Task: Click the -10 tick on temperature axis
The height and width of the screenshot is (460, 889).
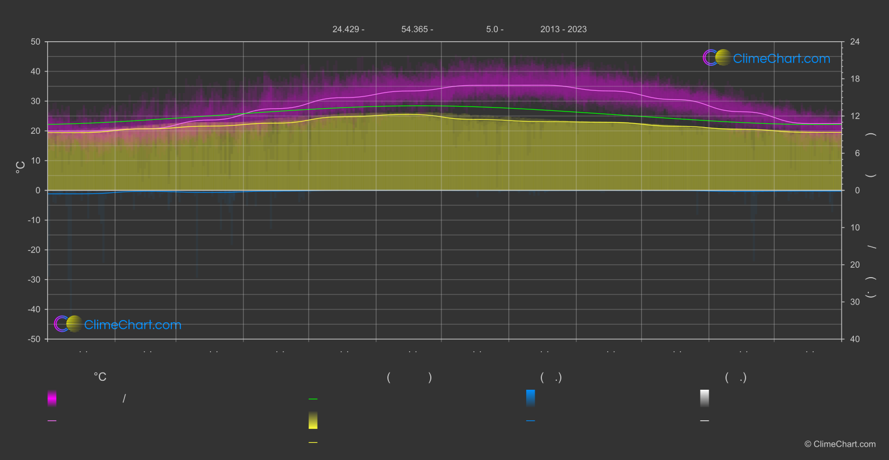Action: [35, 220]
